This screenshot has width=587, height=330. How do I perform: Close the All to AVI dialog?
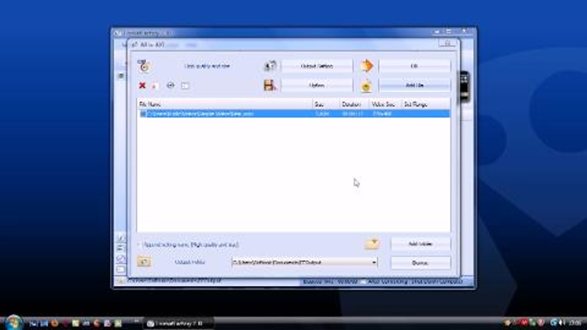click(447, 44)
